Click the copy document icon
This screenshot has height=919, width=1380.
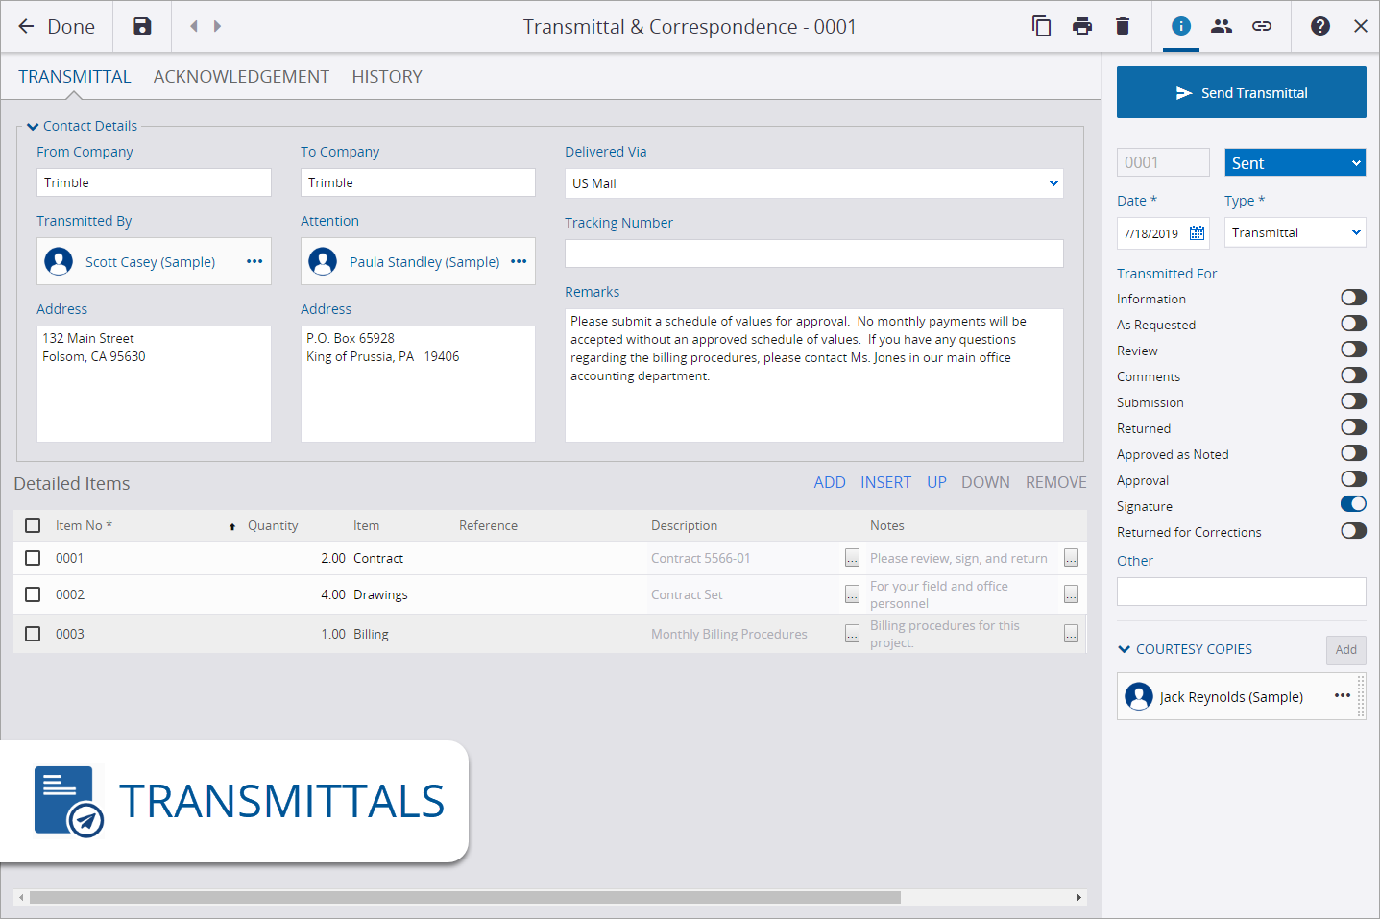[x=1041, y=26]
